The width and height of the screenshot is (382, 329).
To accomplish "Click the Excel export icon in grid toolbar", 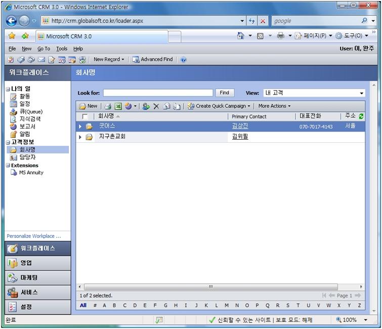I will pos(118,106).
